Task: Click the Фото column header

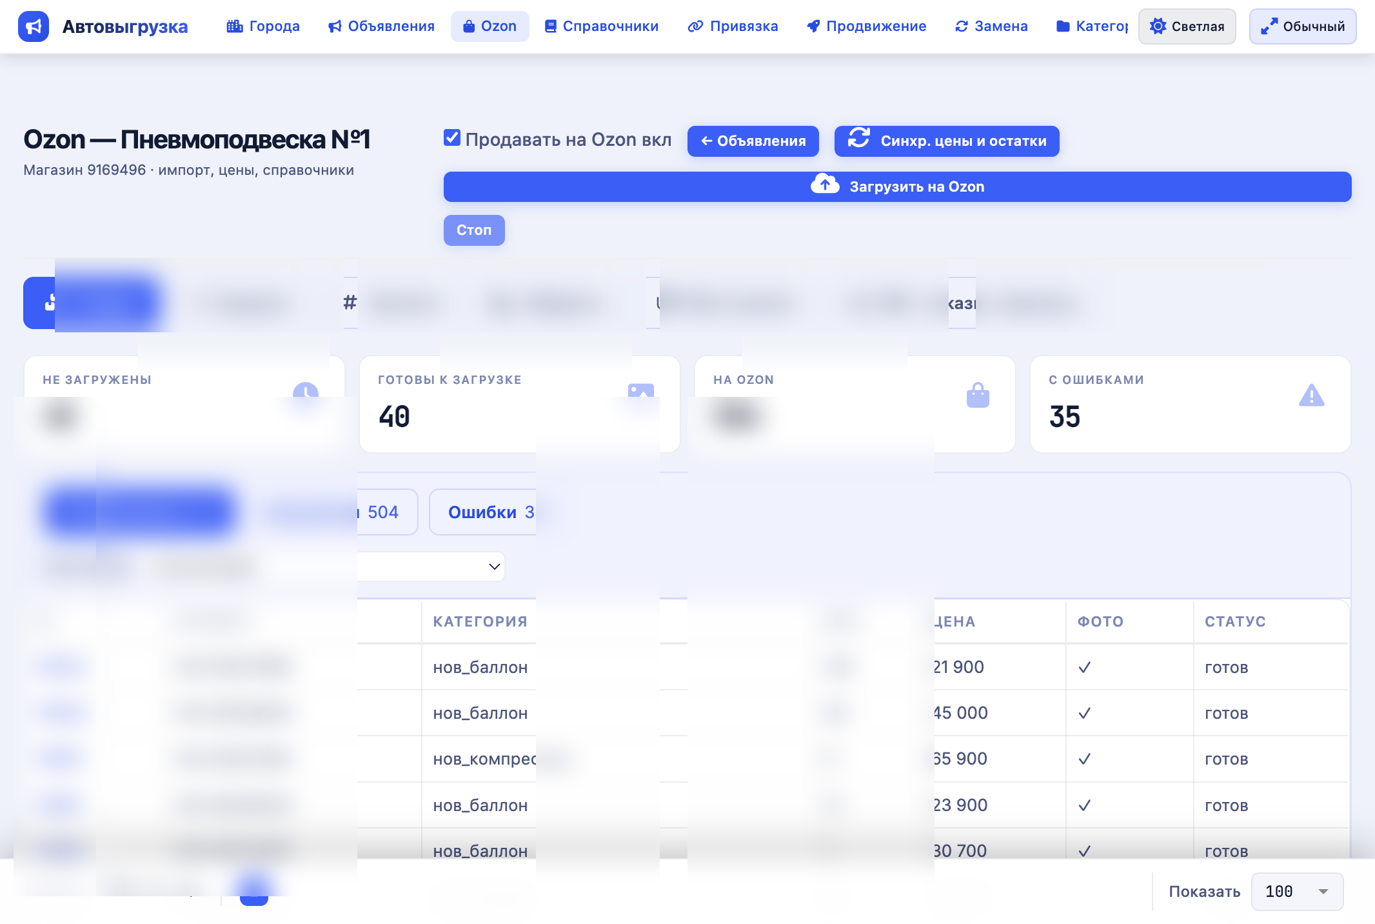Action: tap(1101, 621)
